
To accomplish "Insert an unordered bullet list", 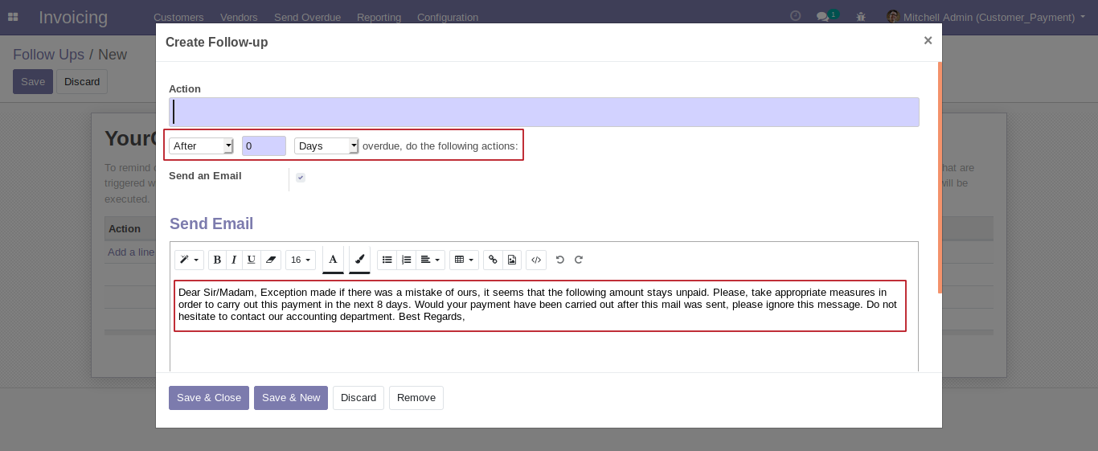I will coord(387,260).
